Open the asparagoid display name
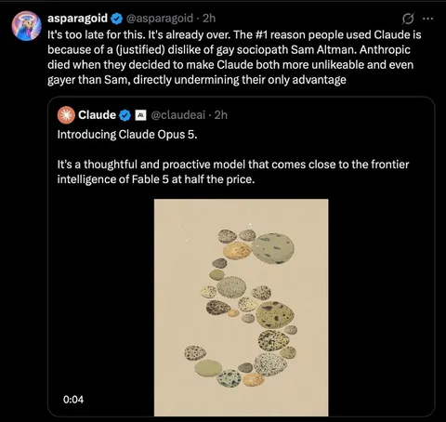 coord(77,19)
